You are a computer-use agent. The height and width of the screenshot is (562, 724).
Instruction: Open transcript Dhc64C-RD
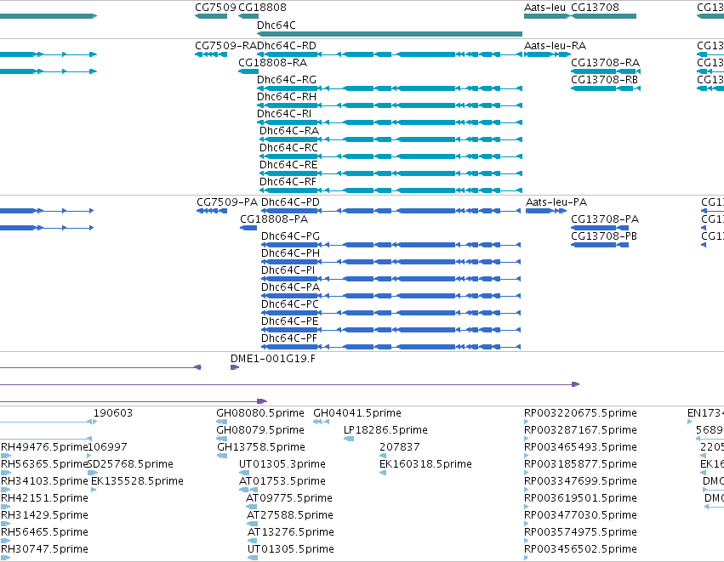point(286,46)
